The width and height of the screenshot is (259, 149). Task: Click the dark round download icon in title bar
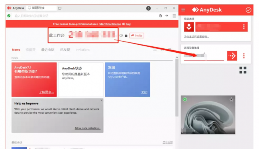pos(148,8)
